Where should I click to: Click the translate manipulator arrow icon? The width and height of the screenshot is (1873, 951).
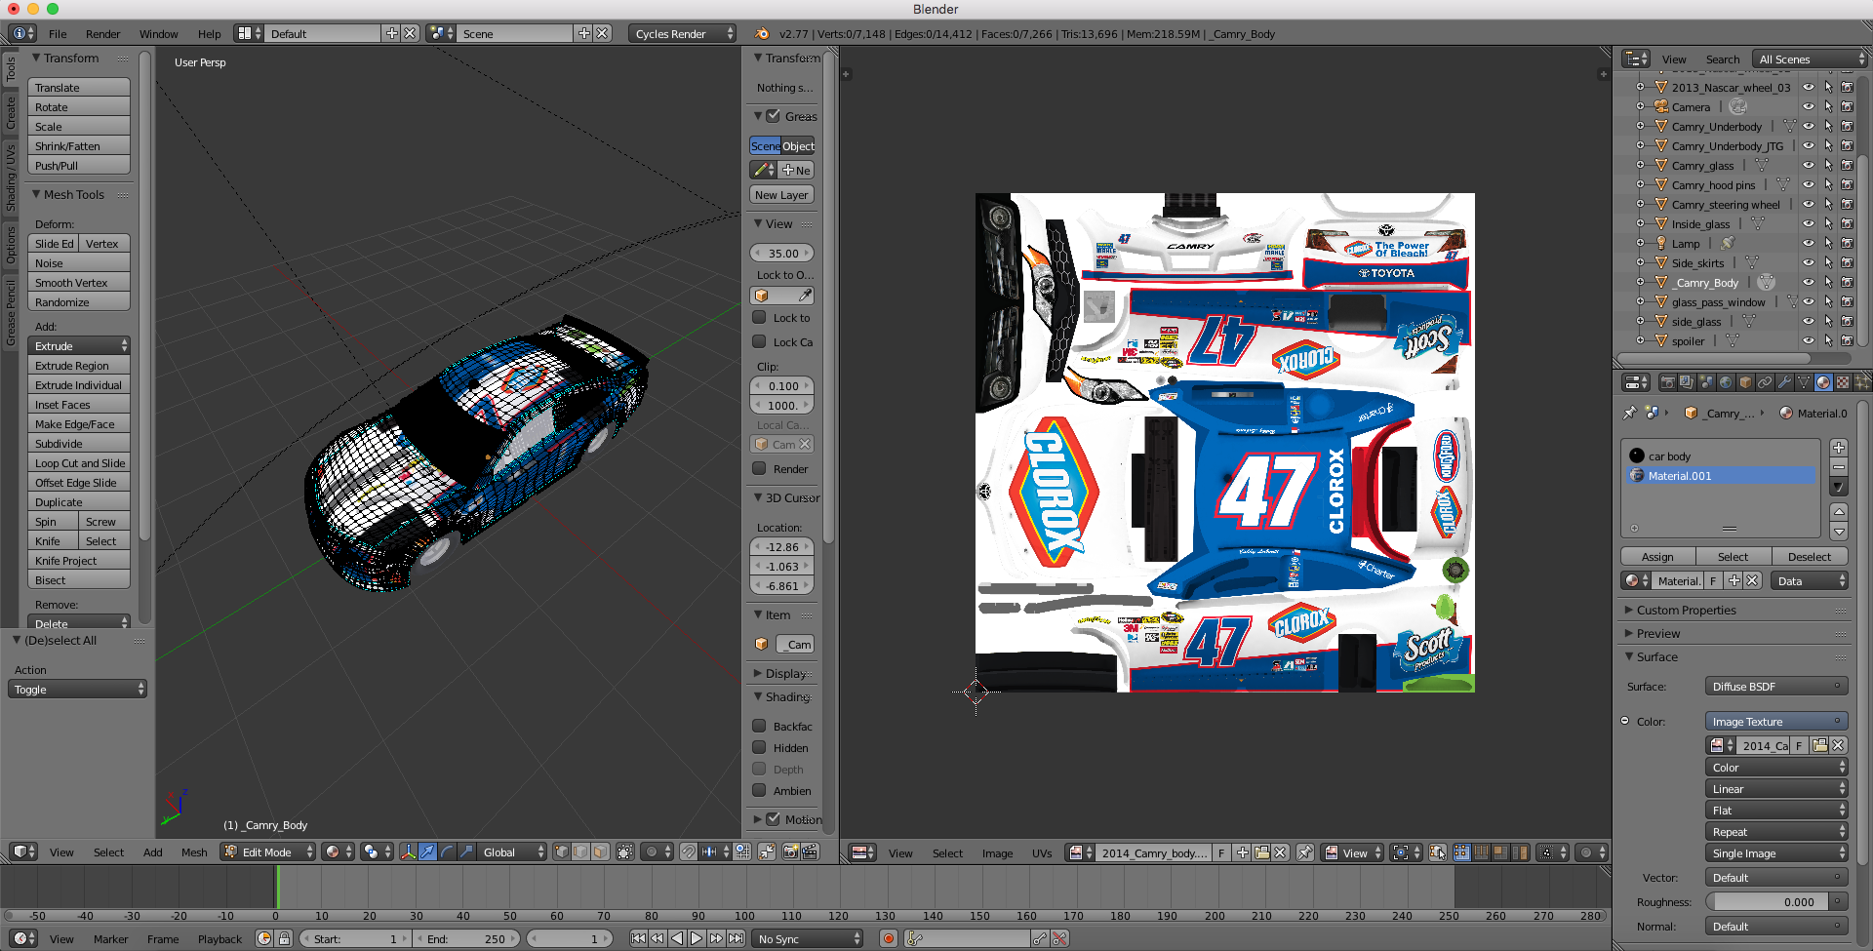[427, 852]
